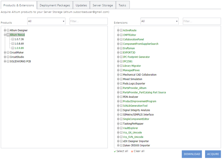Click the Select all link
The image size is (222, 159).
click(x=121, y=151)
